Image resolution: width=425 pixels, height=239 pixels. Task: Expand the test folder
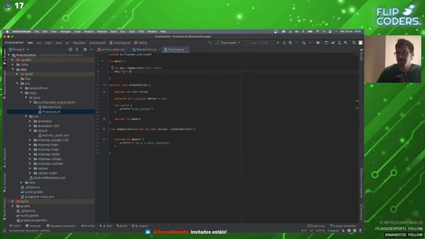(22, 183)
